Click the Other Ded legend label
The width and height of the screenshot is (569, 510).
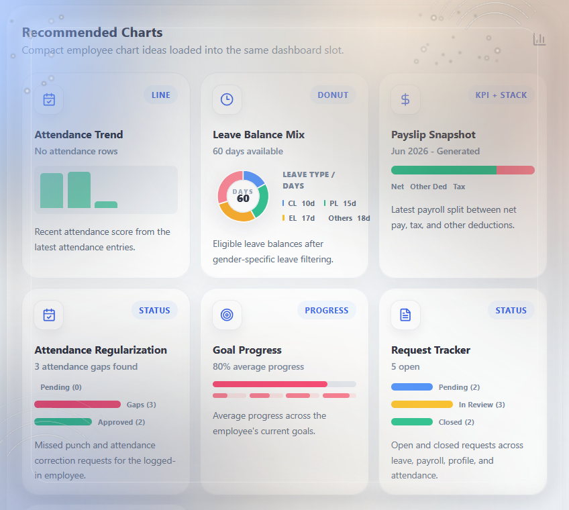tap(428, 187)
